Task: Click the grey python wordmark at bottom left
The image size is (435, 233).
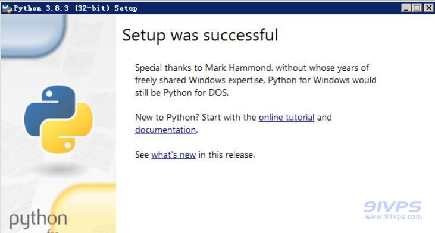Action: [x=38, y=219]
